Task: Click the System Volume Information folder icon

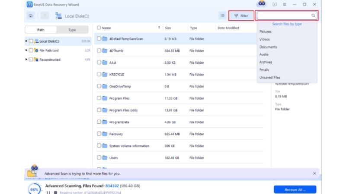Action: (105, 146)
